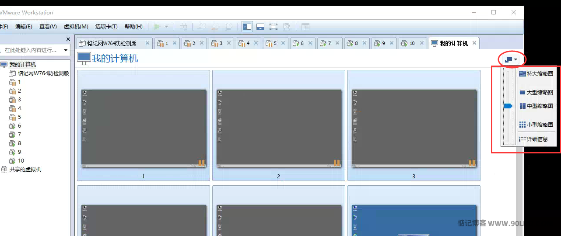The width and height of the screenshot is (561, 236).
Task: Open the 编辑(E) menu
Action: (24, 27)
